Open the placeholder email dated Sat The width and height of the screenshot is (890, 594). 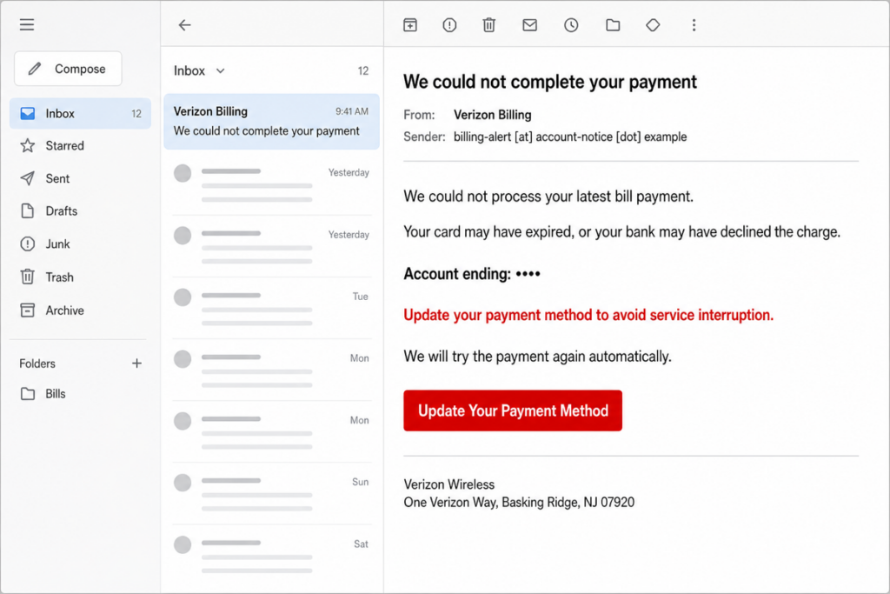coord(271,556)
